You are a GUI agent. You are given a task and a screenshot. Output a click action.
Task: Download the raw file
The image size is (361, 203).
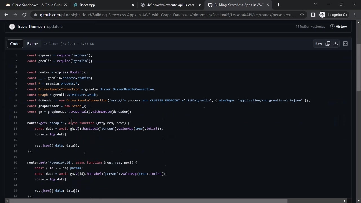[336, 44]
